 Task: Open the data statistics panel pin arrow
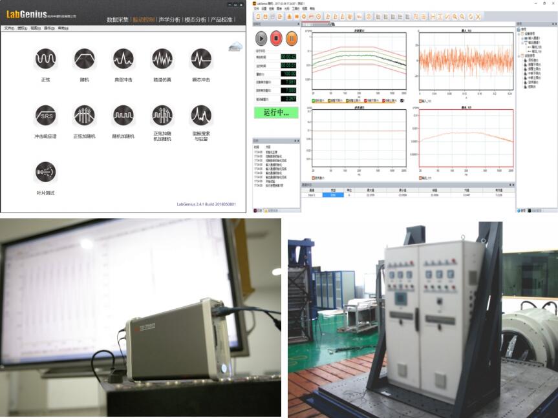[510, 185]
